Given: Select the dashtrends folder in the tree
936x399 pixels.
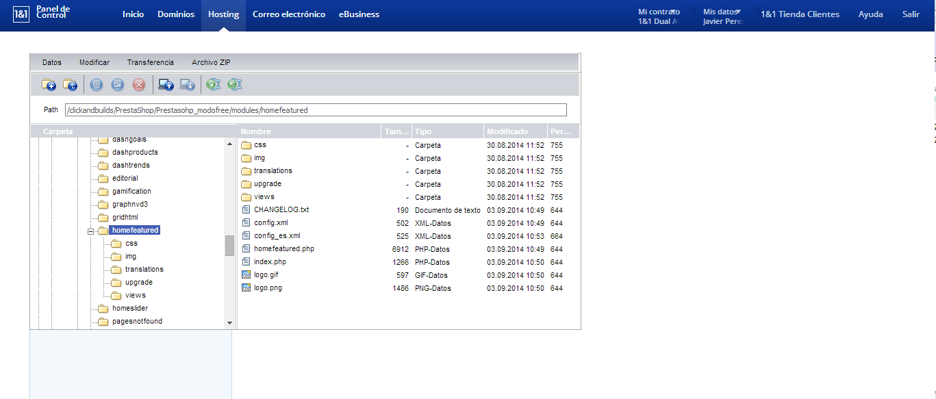Looking at the screenshot, I should click(131, 166).
